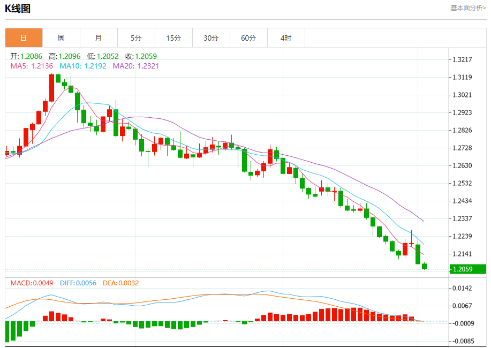Click the MACD axis label 0.0067
Image resolution: width=491 pixels, height=348 pixels.
coord(462,306)
